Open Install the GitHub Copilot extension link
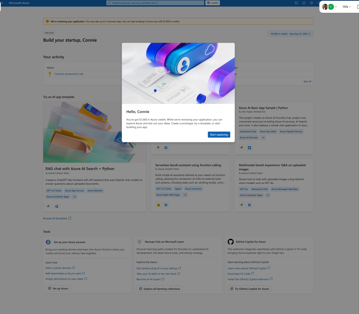359x314 pixels. (248, 279)
